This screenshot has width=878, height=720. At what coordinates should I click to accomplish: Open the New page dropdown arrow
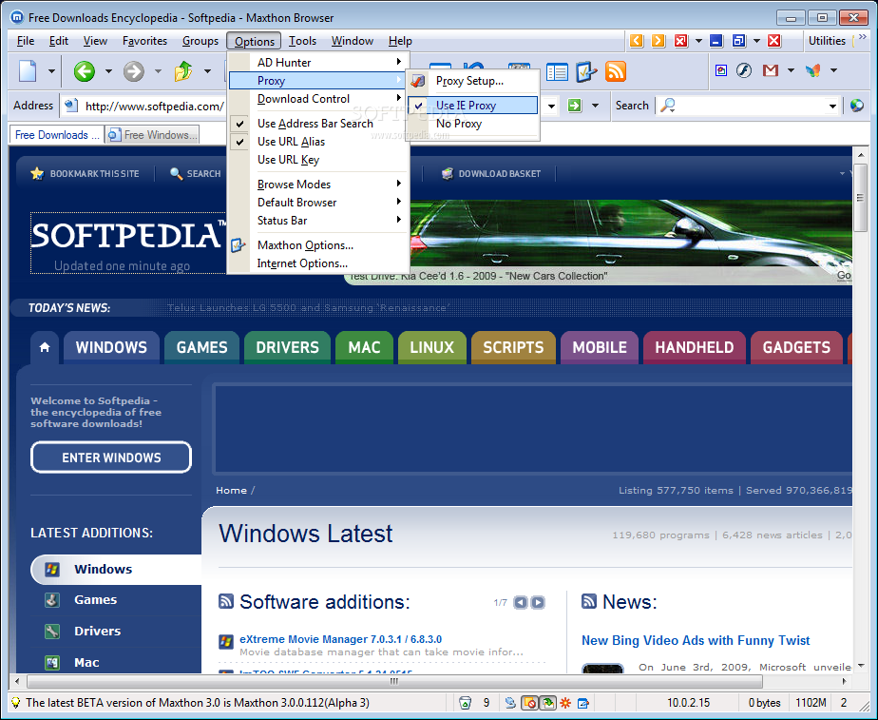pos(51,71)
